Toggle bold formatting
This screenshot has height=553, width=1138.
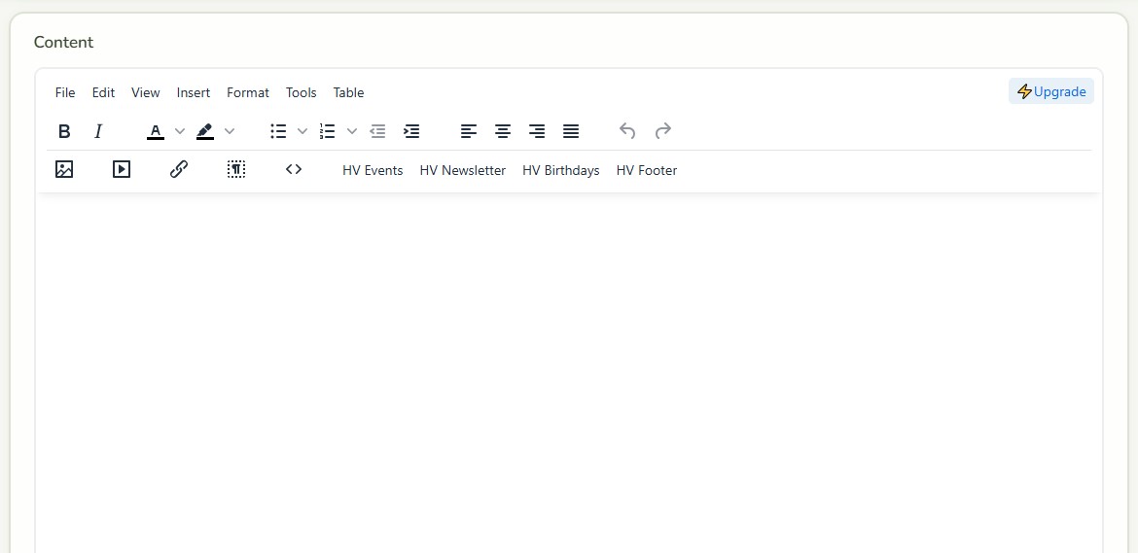click(64, 131)
